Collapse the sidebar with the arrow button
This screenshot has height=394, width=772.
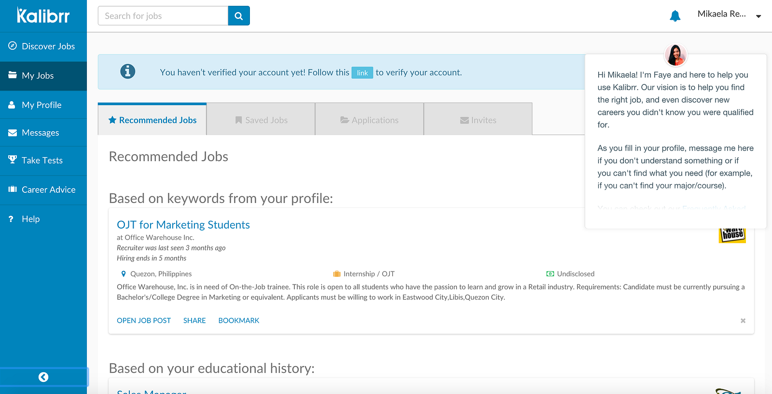point(43,377)
